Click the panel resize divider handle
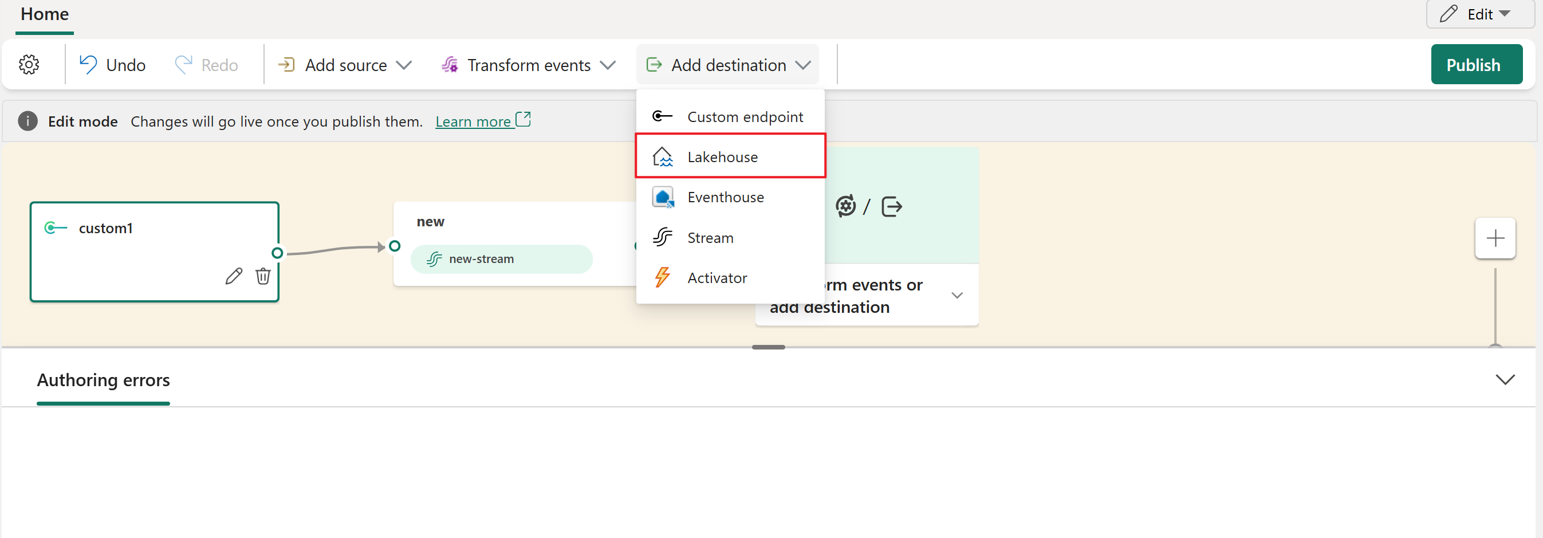This screenshot has width=1543, height=538. coord(768,347)
